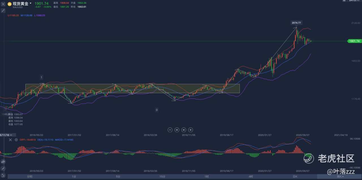
Task: Open the indicators wave-line icon
Action: pyautogui.click(x=3, y=175)
